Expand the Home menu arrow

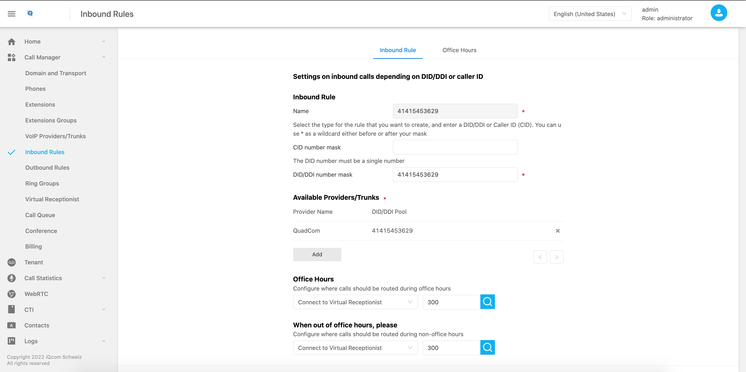pos(104,42)
